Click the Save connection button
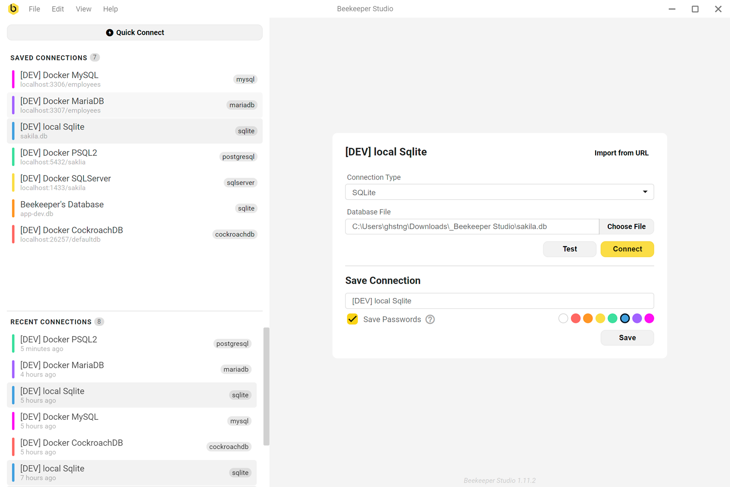730x487 pixels. pyautogui.click(x=627, y=337)
